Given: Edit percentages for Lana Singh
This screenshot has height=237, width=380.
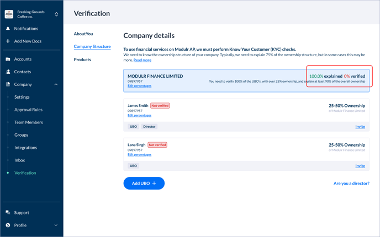Looking at the screenshot, I should point(140,154).
